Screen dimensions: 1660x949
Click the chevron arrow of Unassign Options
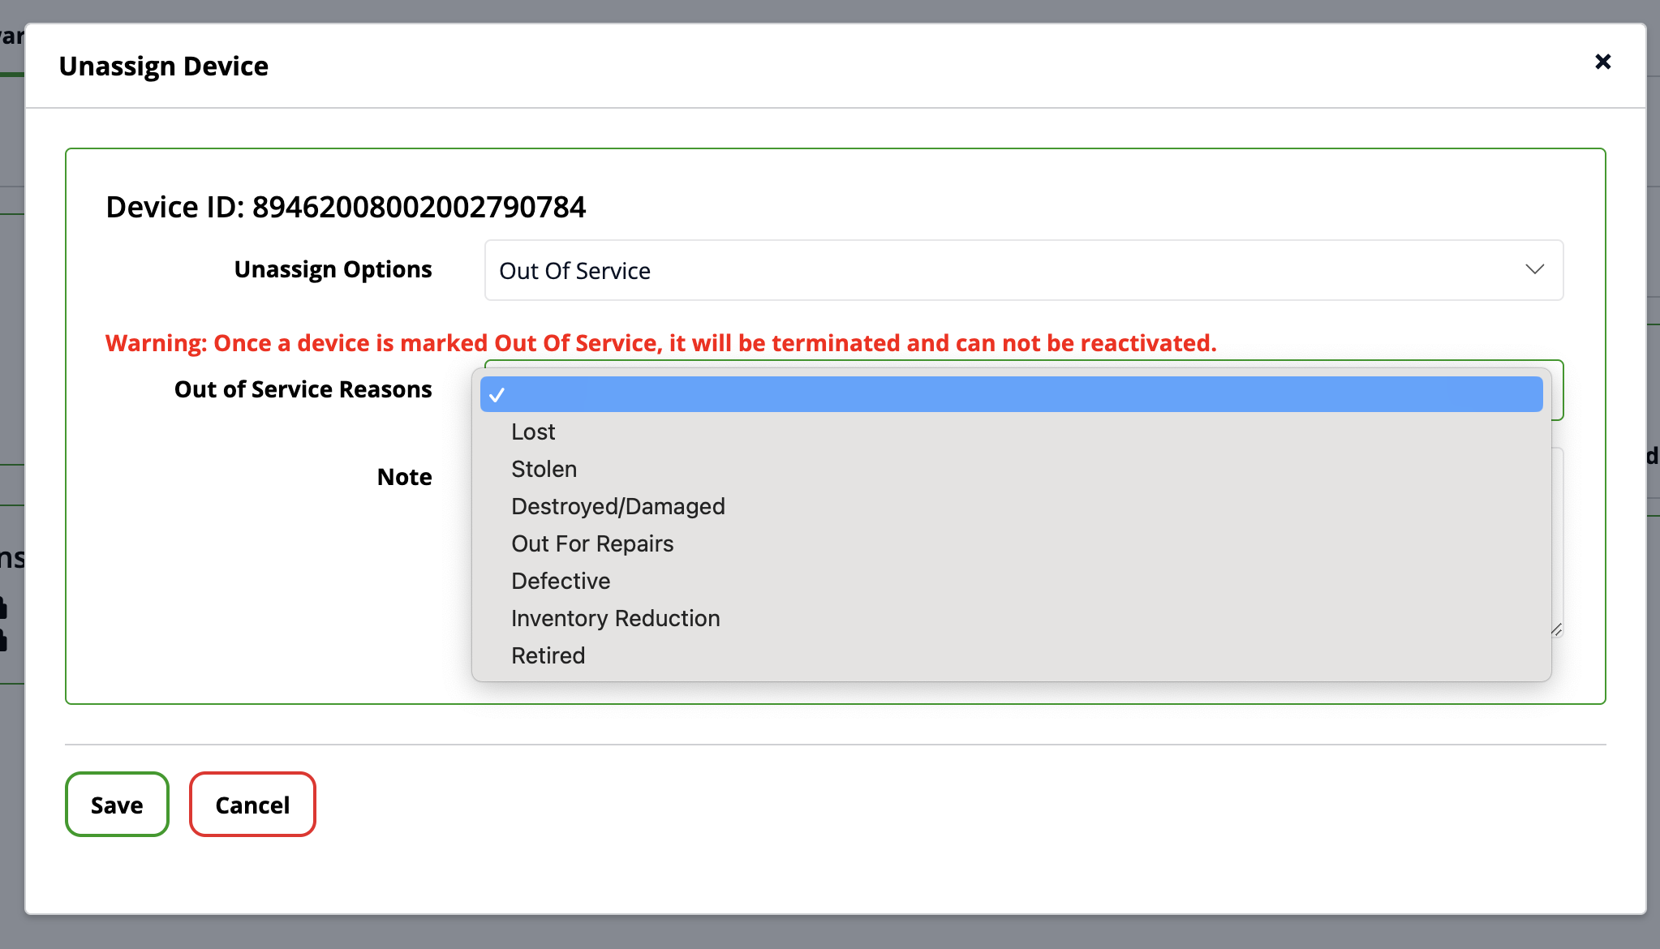tap(1534, 269)
